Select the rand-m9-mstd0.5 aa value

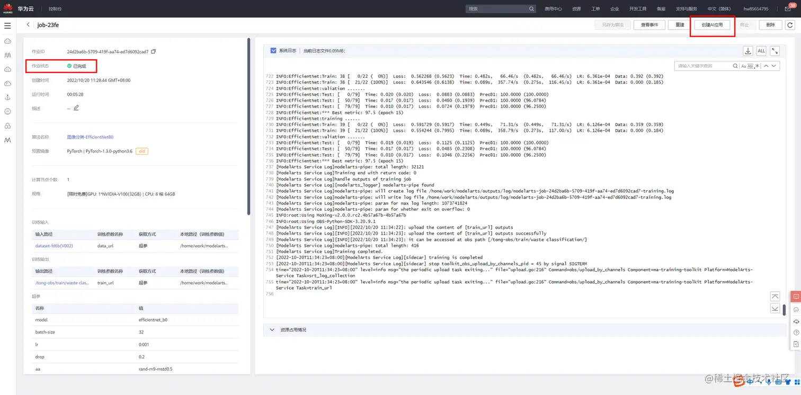click(155, 369)
